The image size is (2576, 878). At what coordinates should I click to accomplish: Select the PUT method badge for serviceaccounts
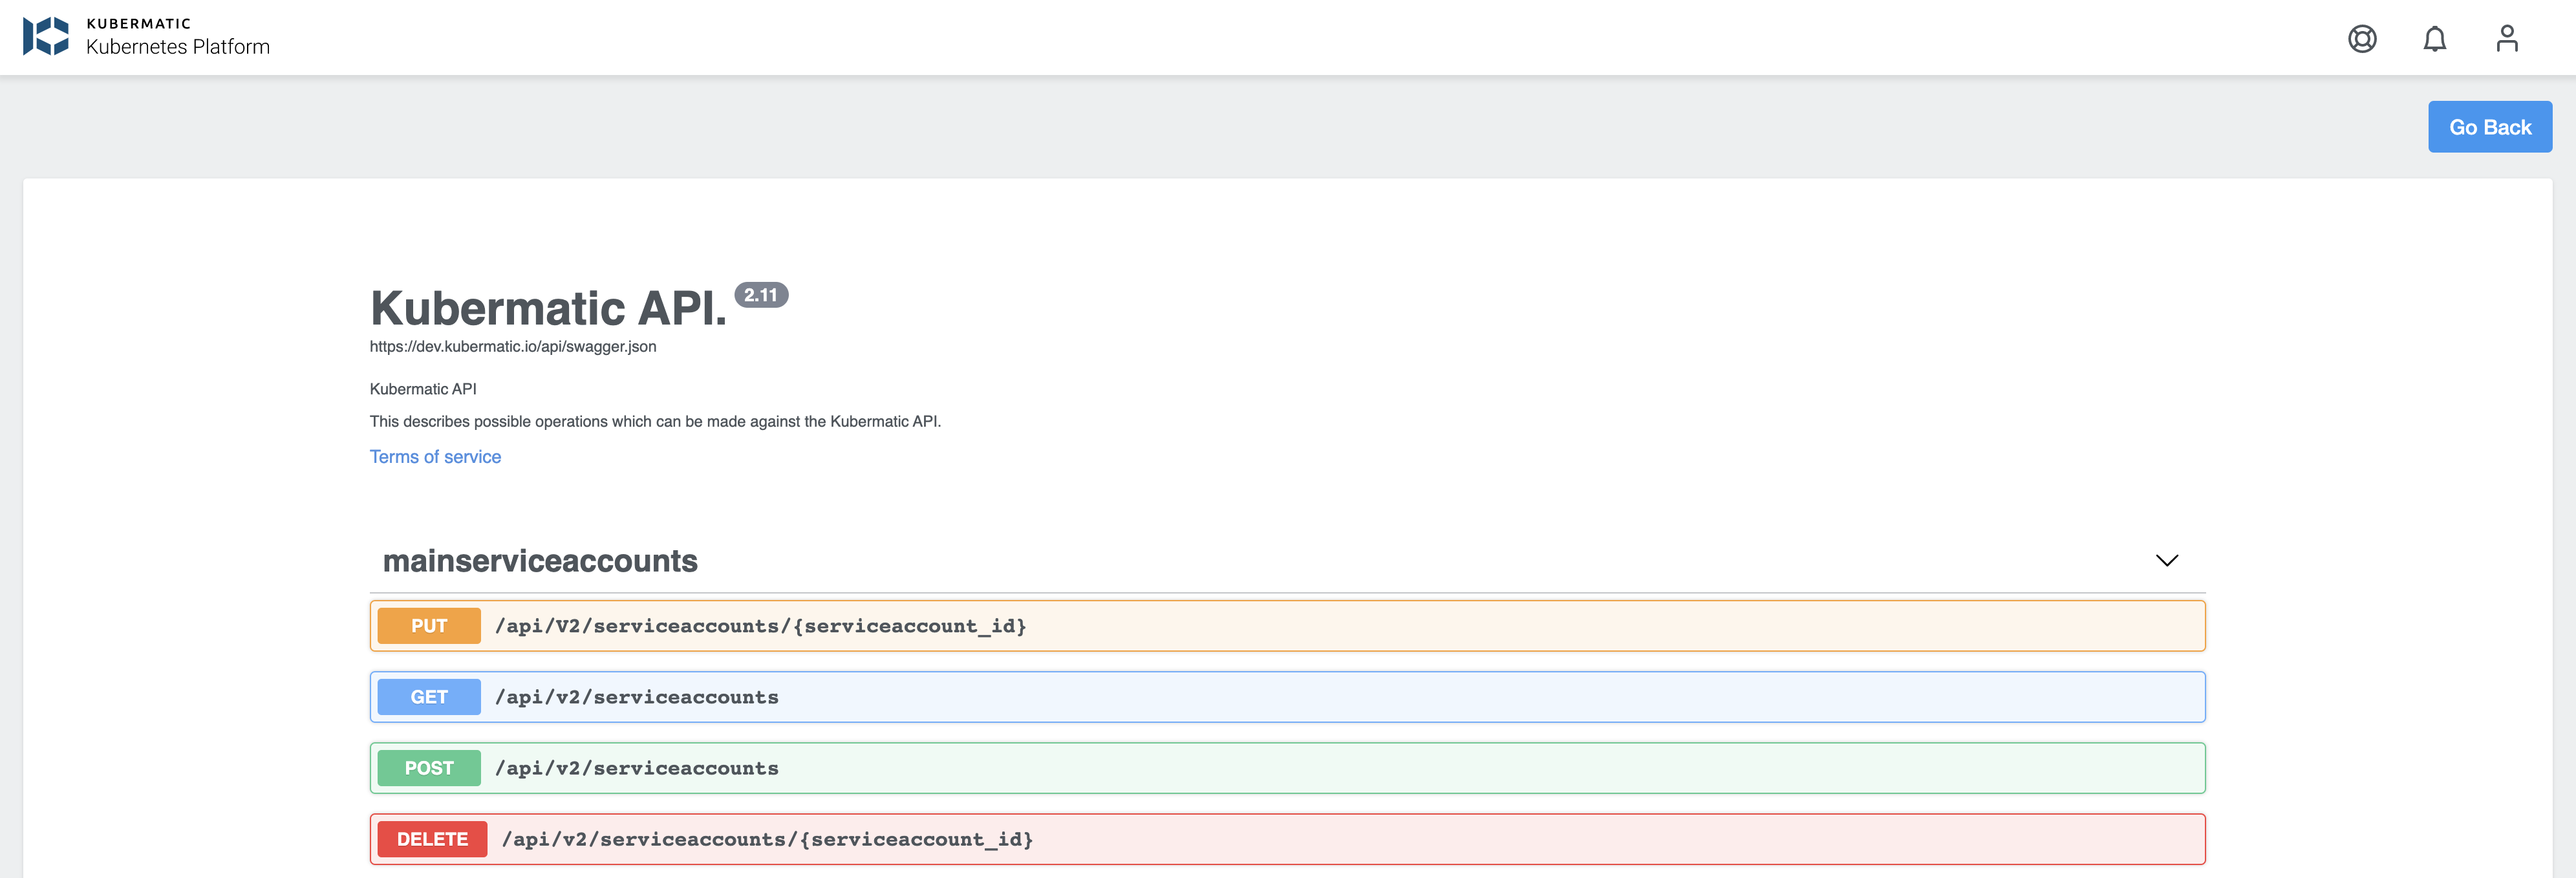428,625
